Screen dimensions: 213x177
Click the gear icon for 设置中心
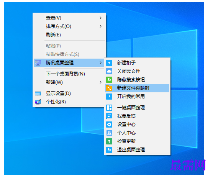[109, 125]
